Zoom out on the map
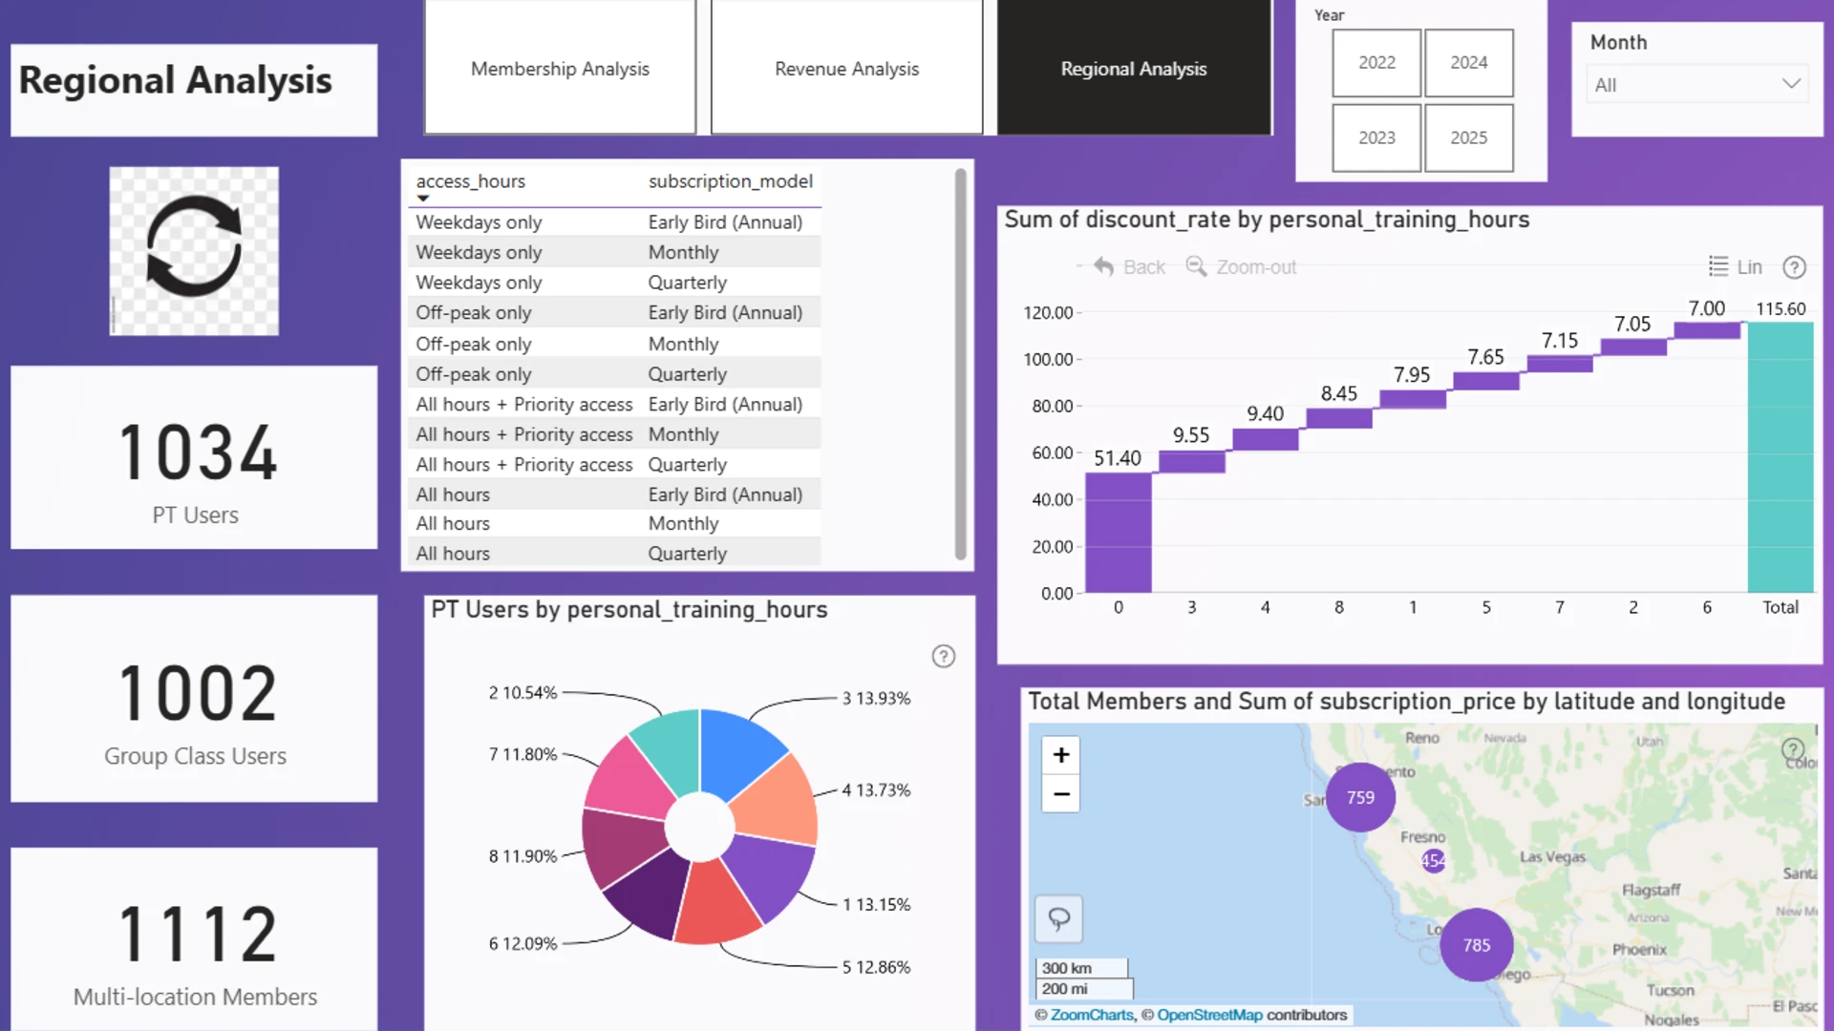This screenshot has height=1031, width=1834. [x=1061, y=793]
